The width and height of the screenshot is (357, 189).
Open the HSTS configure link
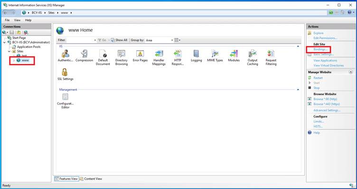[x=318, y=126]
